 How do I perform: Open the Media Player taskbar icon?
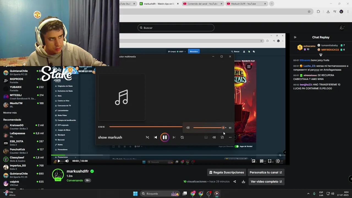click(x=217, y=194)
